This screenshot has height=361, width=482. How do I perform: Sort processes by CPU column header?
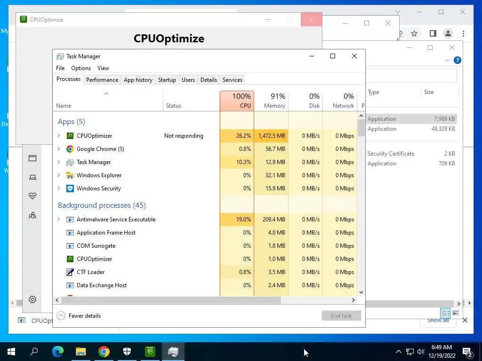(x=237, y=101)
